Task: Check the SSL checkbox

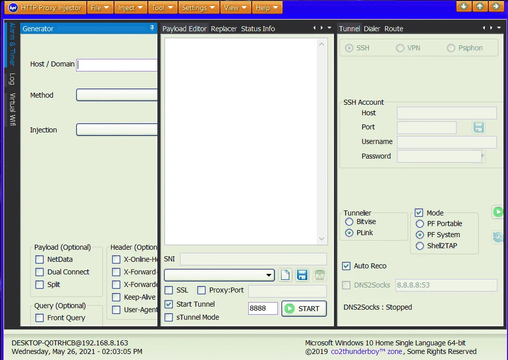Action: pos(169,290)
